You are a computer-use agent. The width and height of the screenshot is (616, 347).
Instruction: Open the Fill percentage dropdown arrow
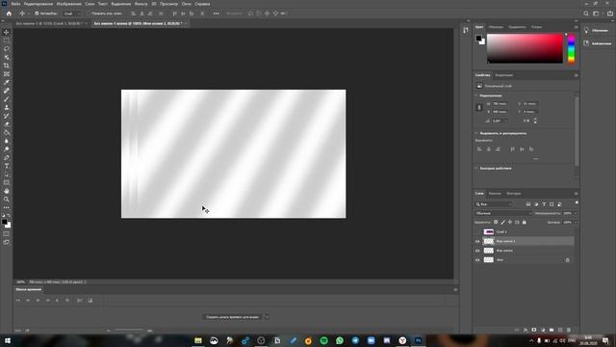coord(575,223)
